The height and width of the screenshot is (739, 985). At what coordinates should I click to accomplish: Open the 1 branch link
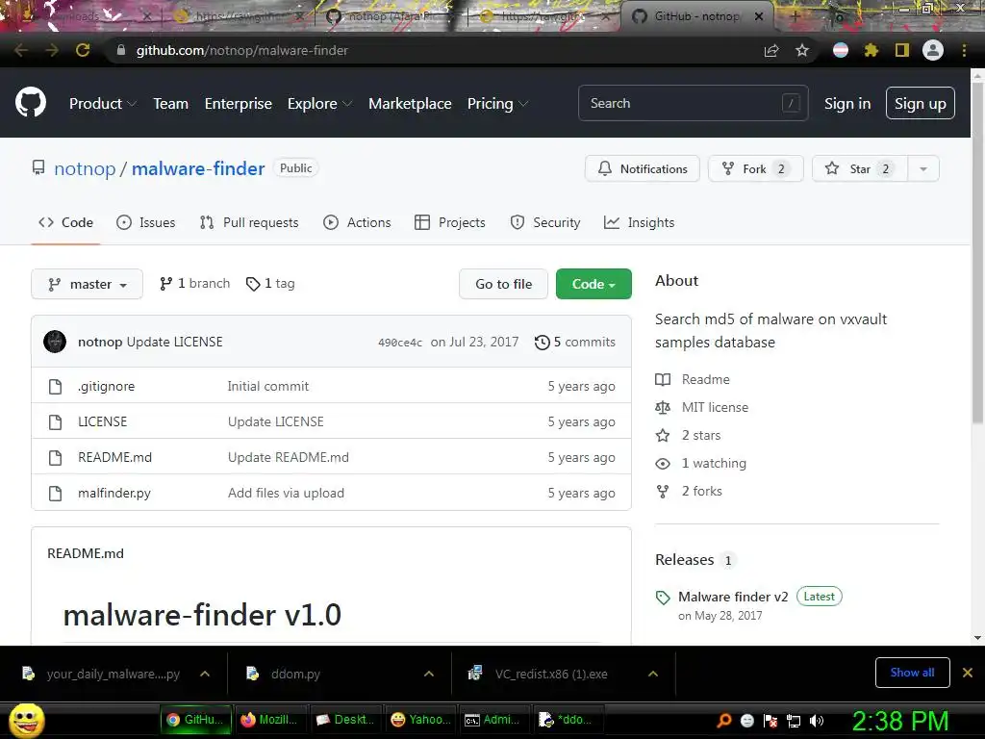coord(194,284)
